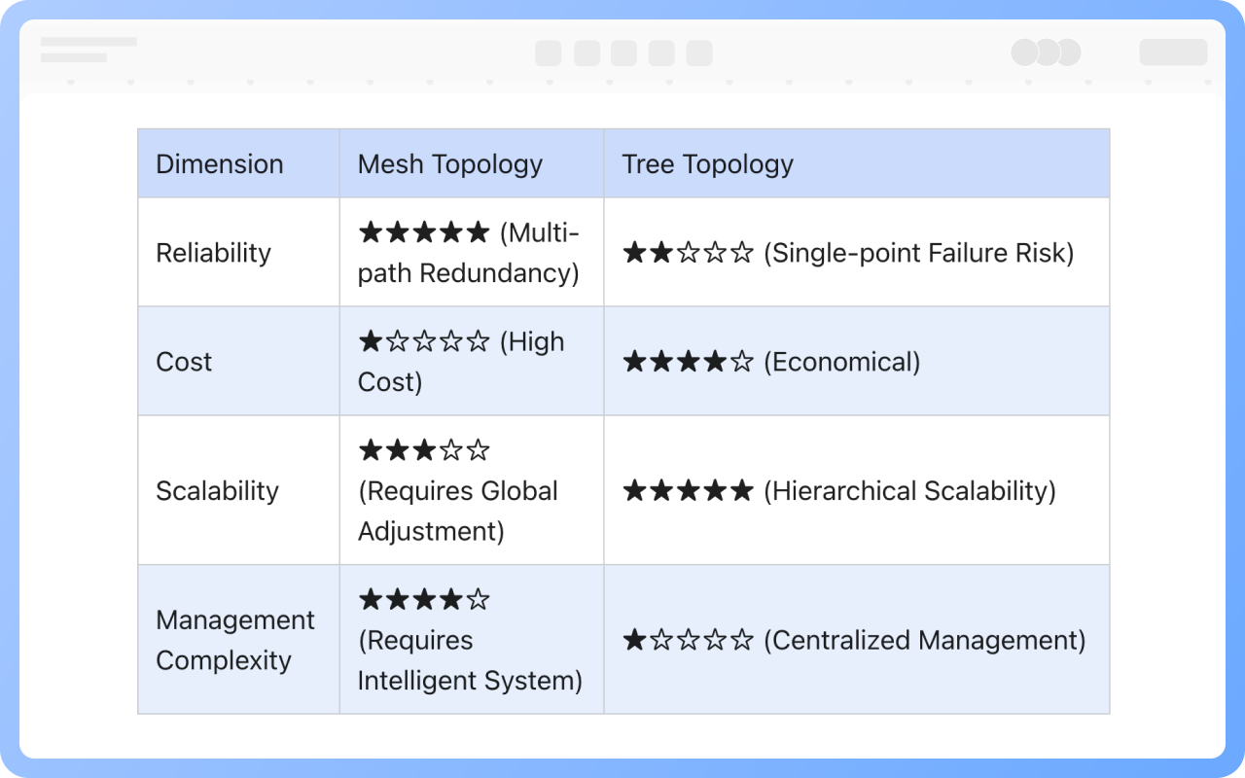
Task: Click the last placeholder toolbar icon
Action: point(698,53)
